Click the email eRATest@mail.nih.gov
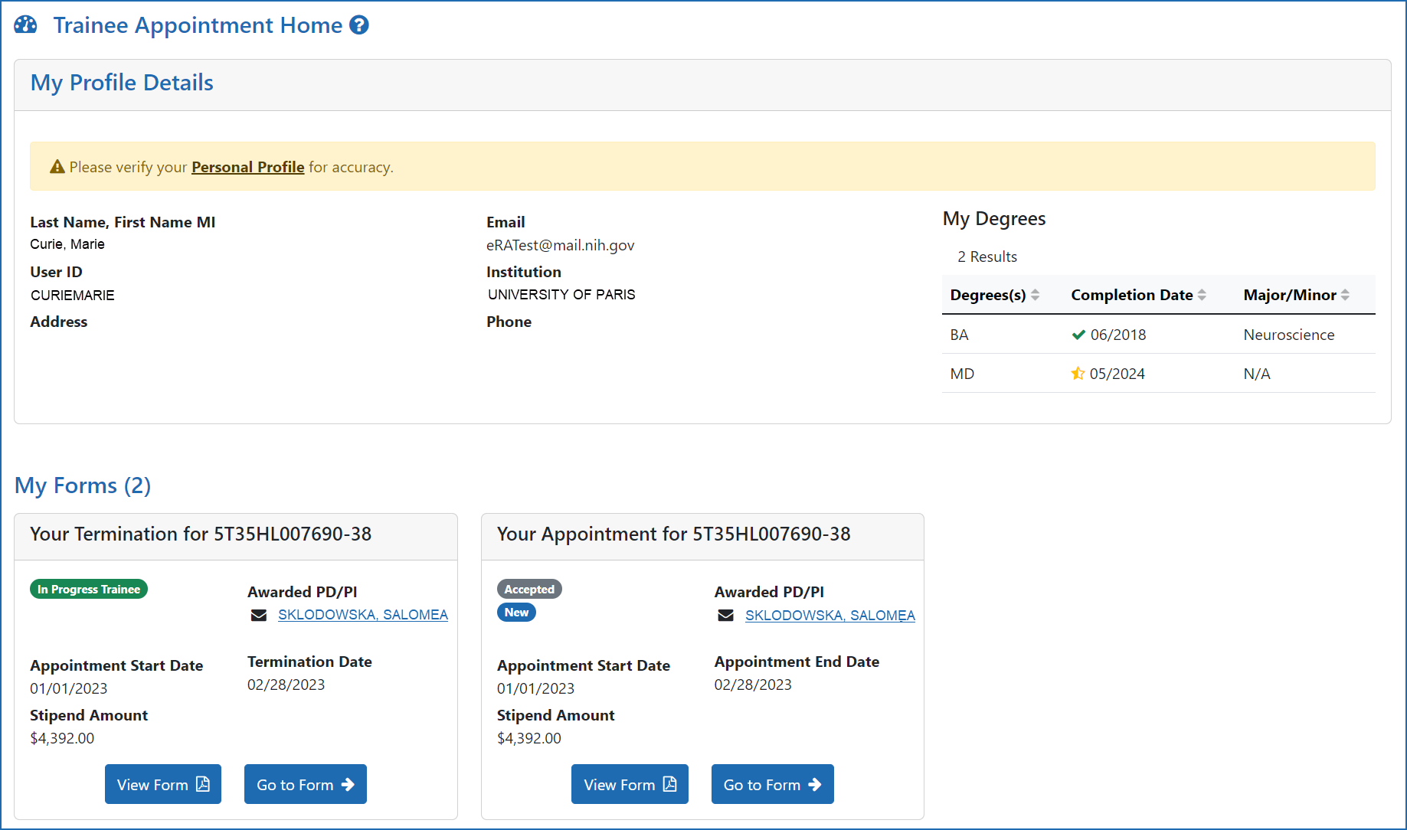This screenshot has height=830, width=1407. tap(561, 245)
